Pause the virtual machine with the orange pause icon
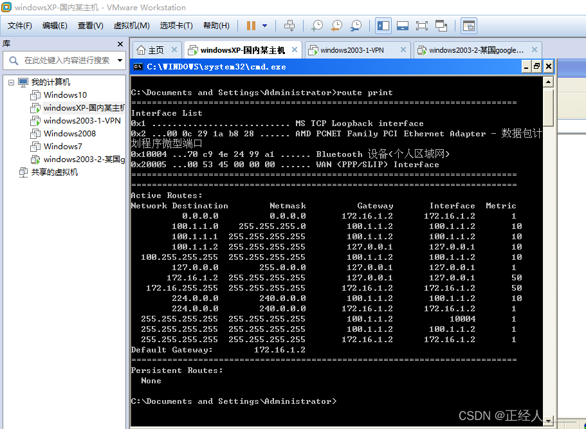586x429 pixels. [251, 26]
